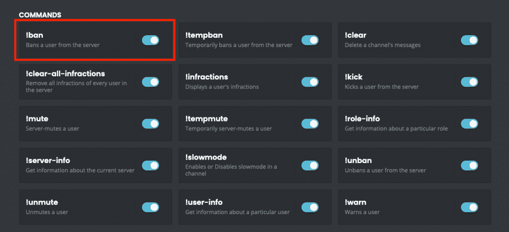
Task: Turn off the !tempmute toggle
Action: [310, 123]
